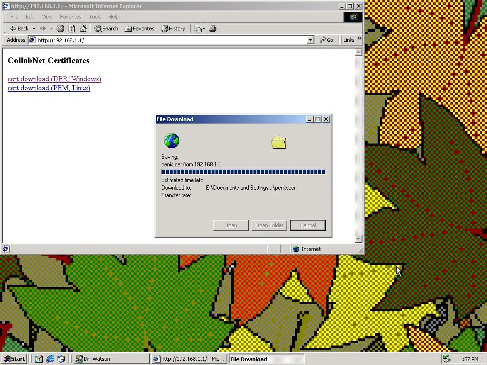
Task: Click Show Desktop quick launch icon
Action: (x=39, y=359)
